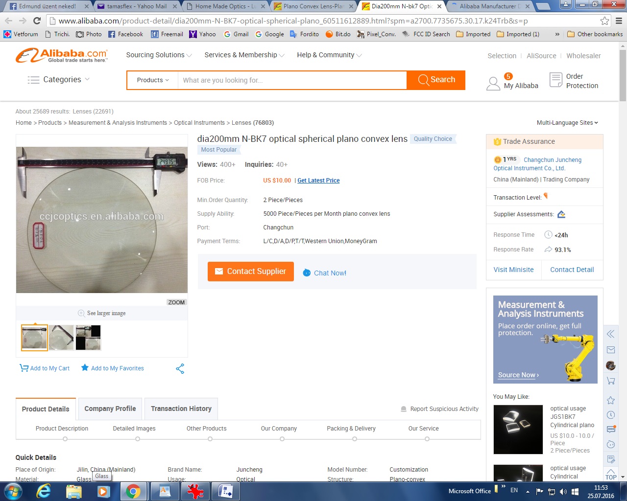The width and height of the screenshot is (627, 501).
Task: Click Report Suspicious Activity link
Action: [x=439, y=409]
